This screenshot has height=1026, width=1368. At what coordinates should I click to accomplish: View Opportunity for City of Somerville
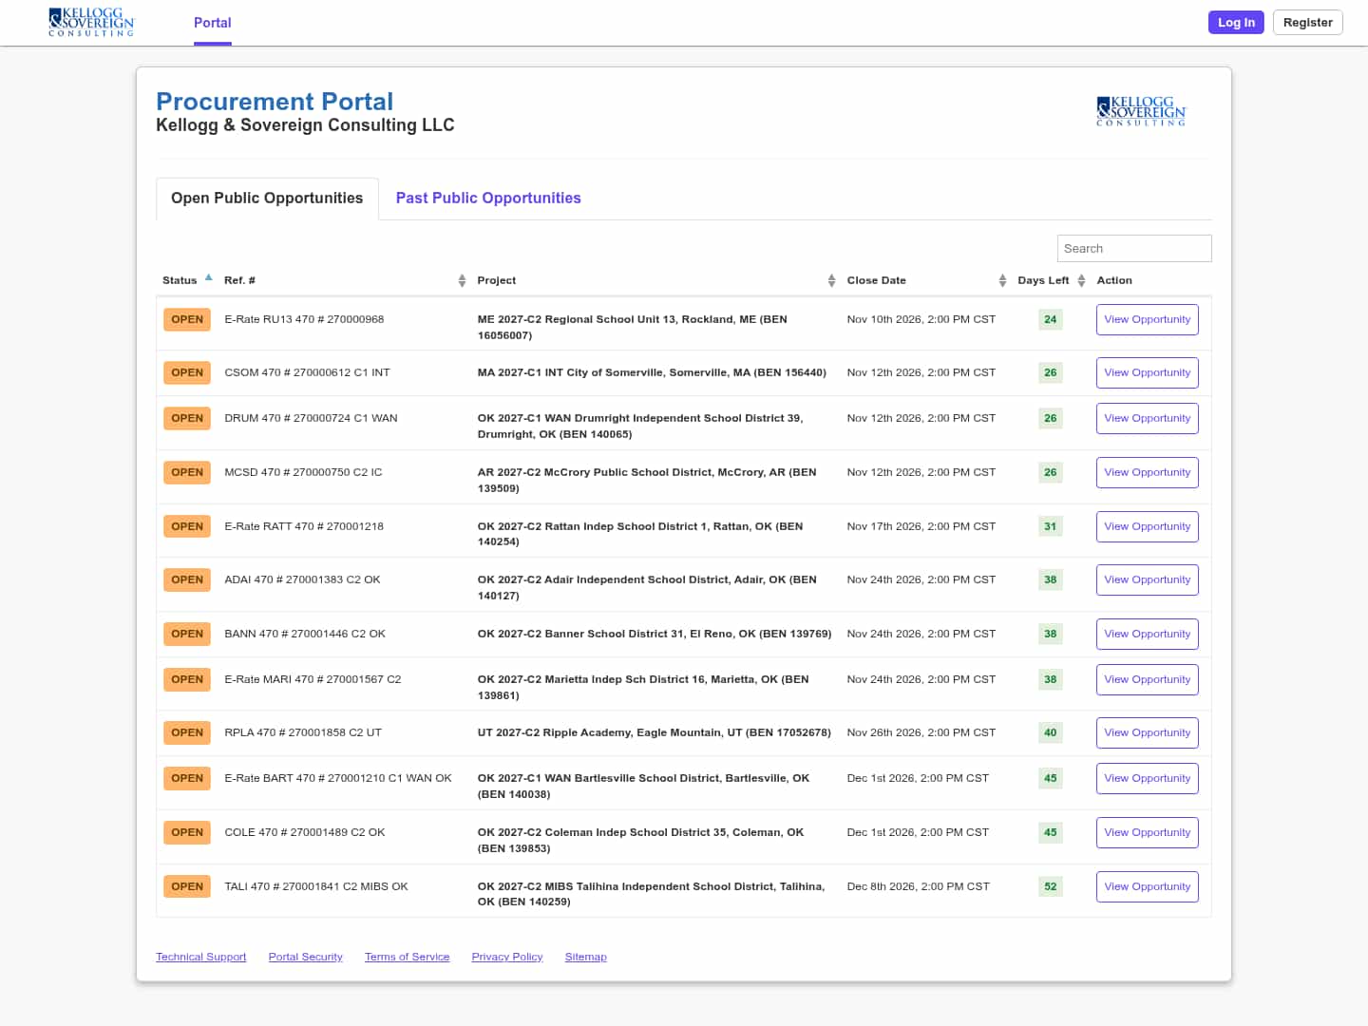click(1147, 372)
